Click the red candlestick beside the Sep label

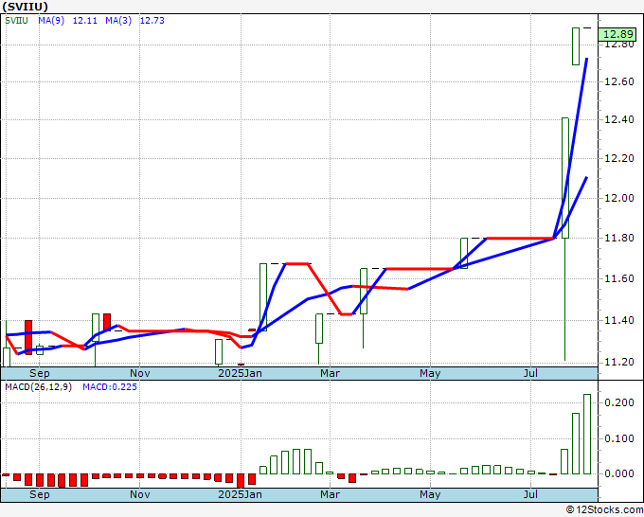[x=28, y=337]
